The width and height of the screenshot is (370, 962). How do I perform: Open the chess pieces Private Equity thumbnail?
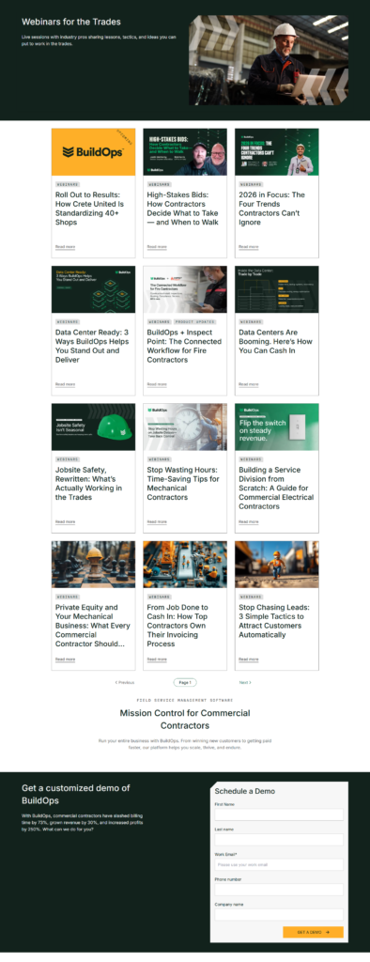click(93, 565)
